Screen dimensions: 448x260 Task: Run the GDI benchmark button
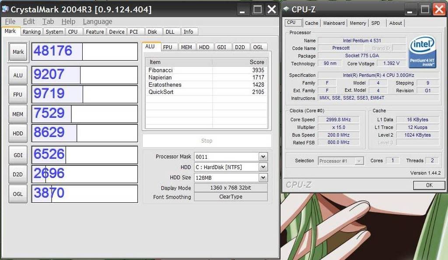tap(18, 155)
